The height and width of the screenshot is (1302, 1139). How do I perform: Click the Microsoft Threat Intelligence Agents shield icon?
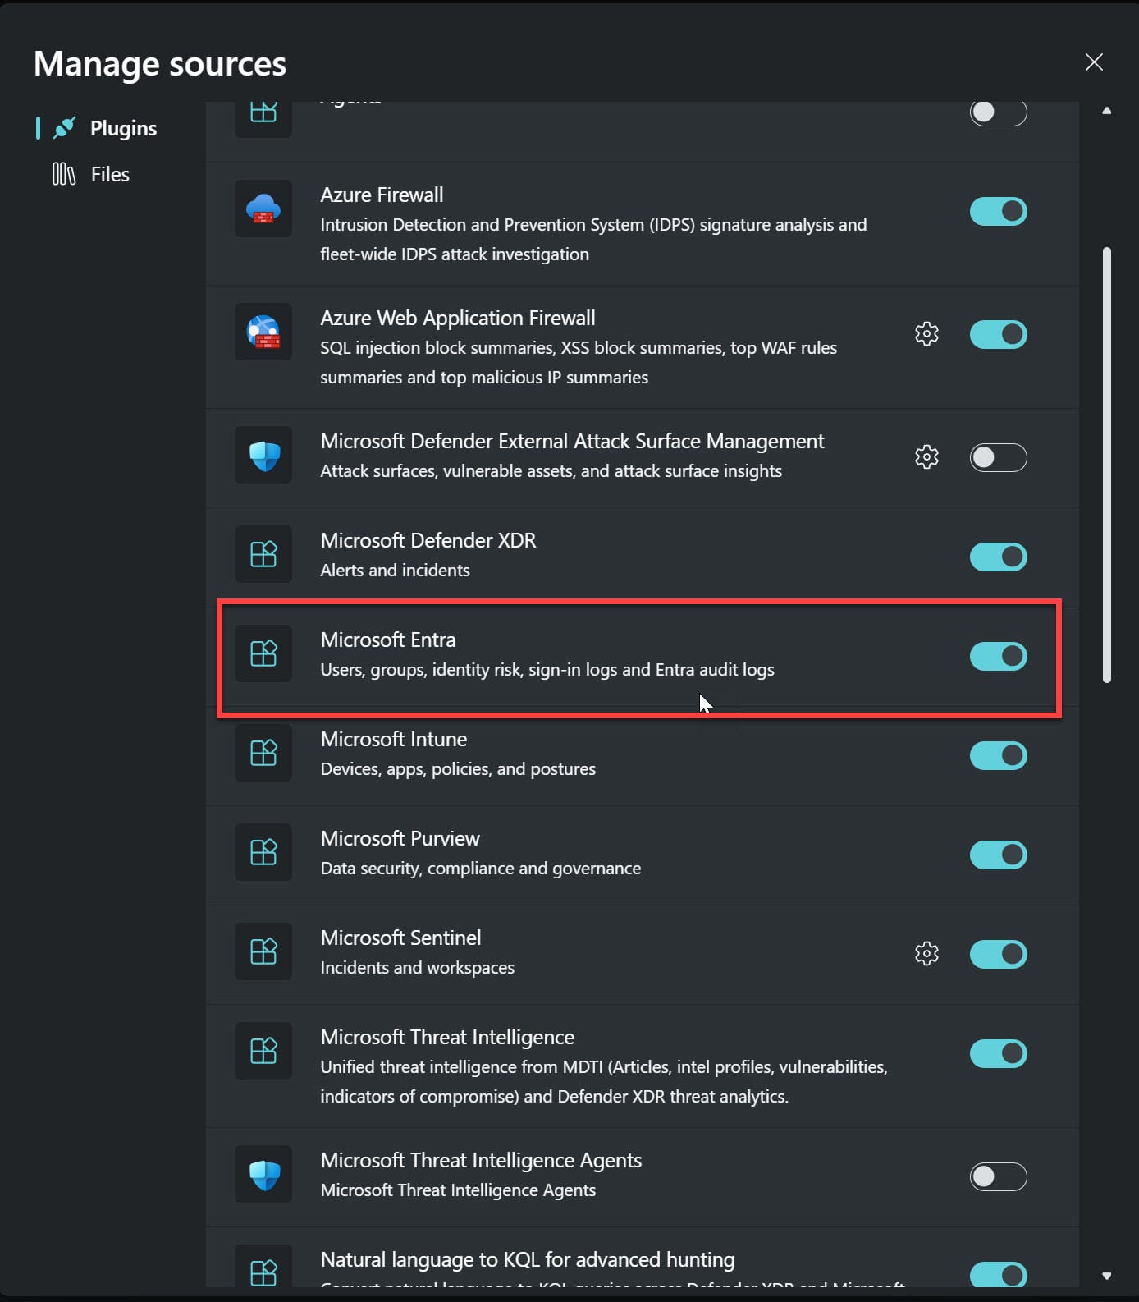coord(263,1174)
